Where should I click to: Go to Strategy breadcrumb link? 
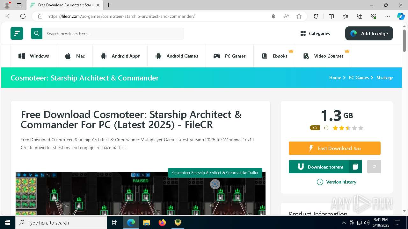[x=385, y=78]
